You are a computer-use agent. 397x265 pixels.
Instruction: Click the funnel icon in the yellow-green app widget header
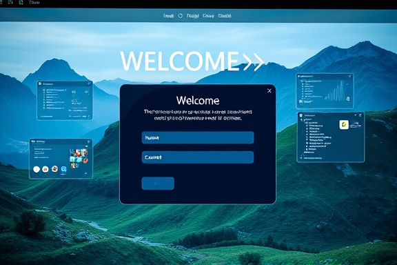coord(360,115)
